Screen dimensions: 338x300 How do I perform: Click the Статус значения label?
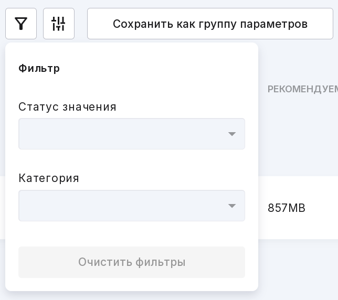tap(67, 107)
